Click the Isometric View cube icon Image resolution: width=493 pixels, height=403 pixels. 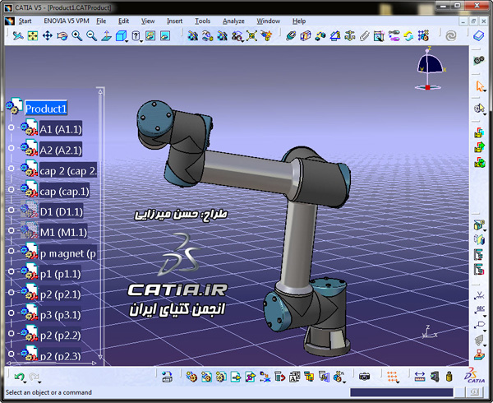[121, 36]
